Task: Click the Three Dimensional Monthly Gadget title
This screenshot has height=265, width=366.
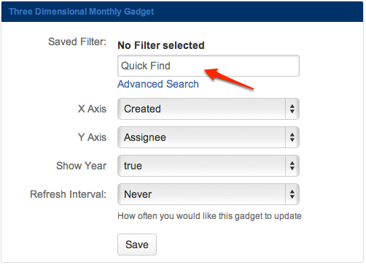Action: (82, 12)
